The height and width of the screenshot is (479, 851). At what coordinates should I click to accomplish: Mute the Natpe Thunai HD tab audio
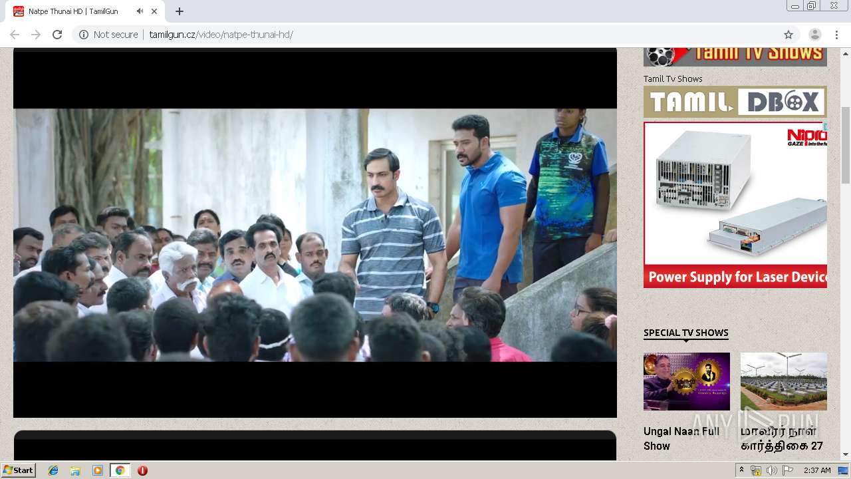pyautogui.click(x=140, y=11)
